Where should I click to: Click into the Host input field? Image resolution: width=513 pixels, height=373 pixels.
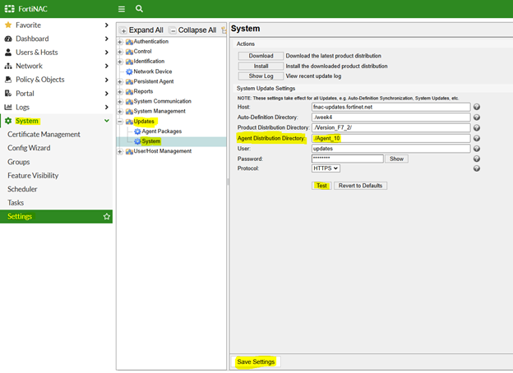pos(390,107)
